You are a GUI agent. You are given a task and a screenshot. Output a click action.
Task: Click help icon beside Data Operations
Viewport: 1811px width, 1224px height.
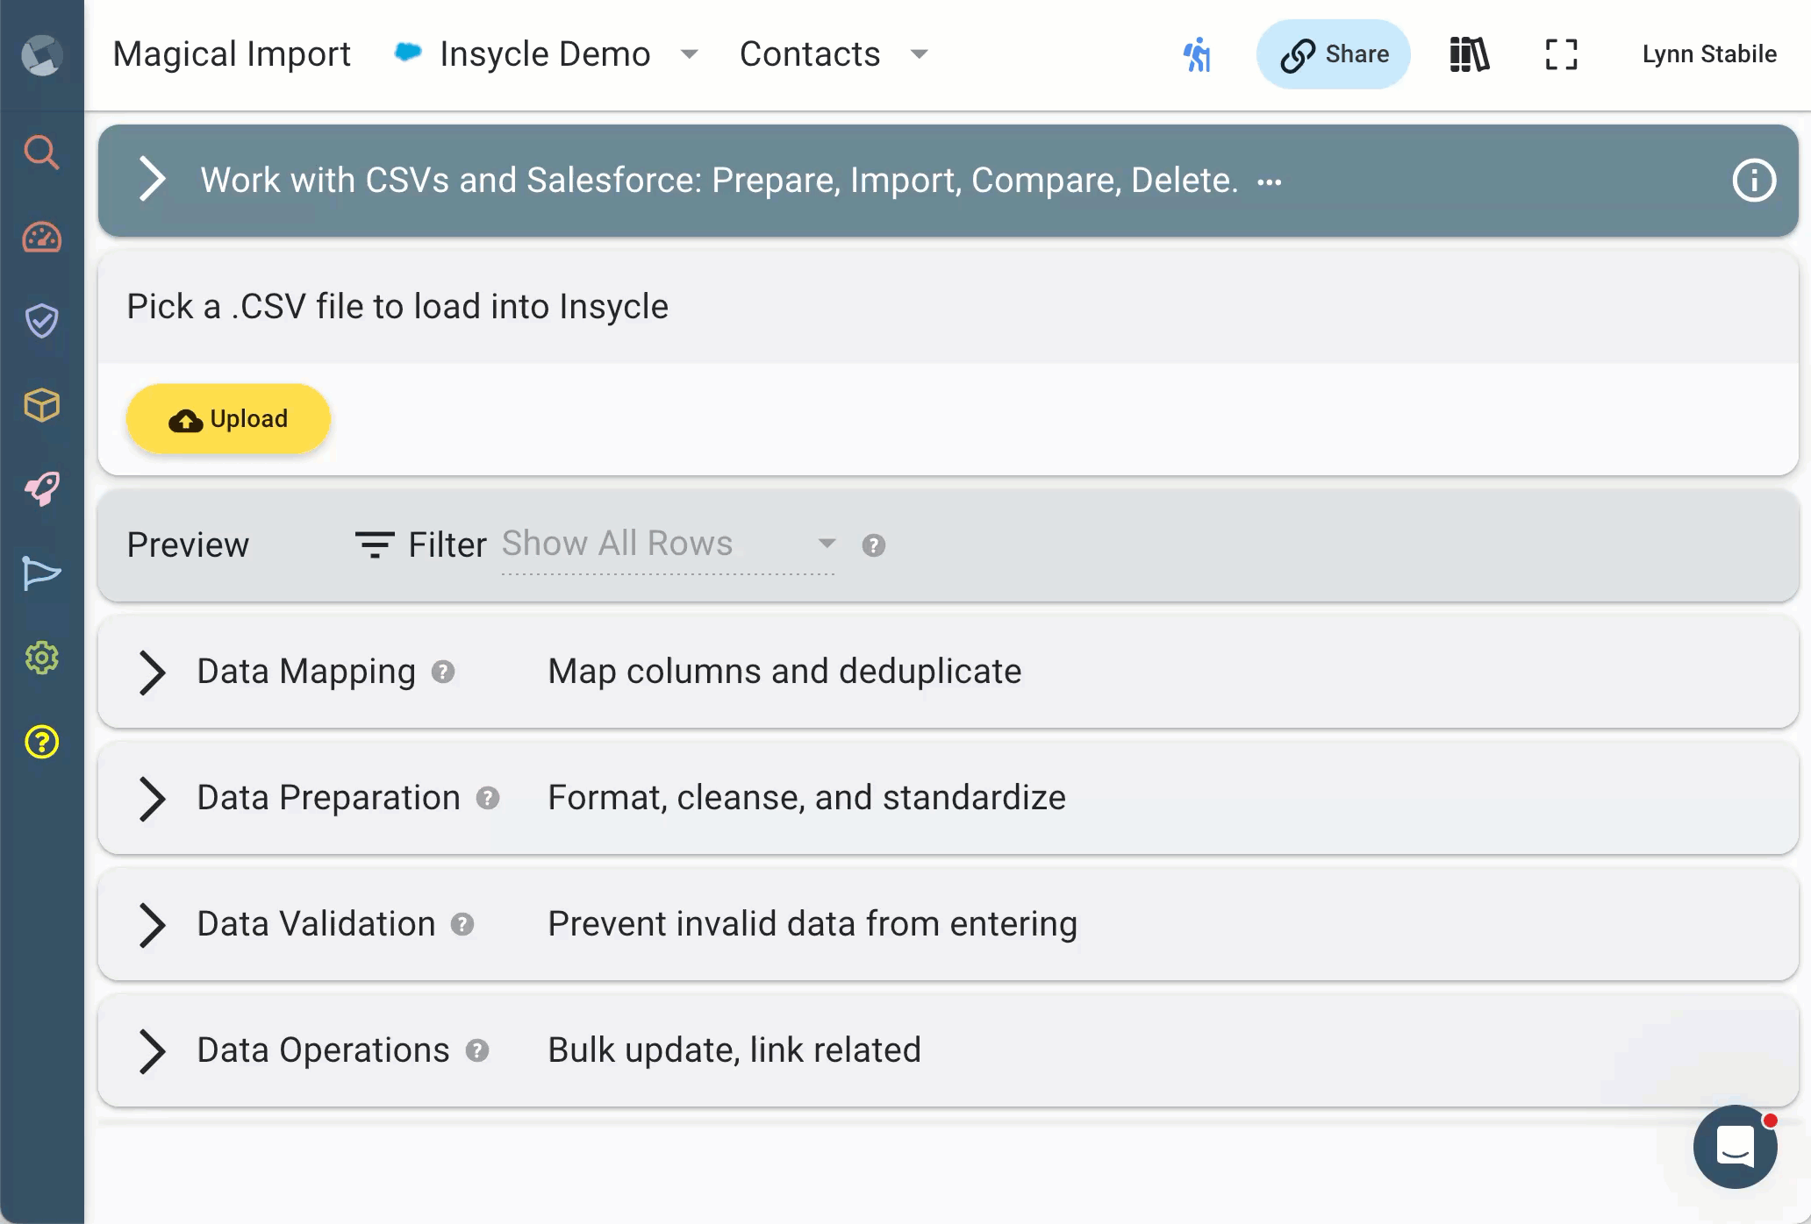[x=477, y=1050]
